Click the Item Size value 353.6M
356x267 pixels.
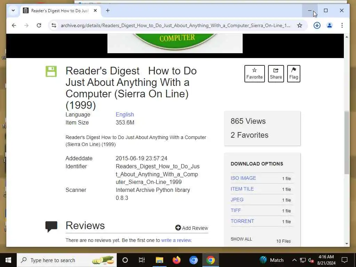click(x=125, y=123)
